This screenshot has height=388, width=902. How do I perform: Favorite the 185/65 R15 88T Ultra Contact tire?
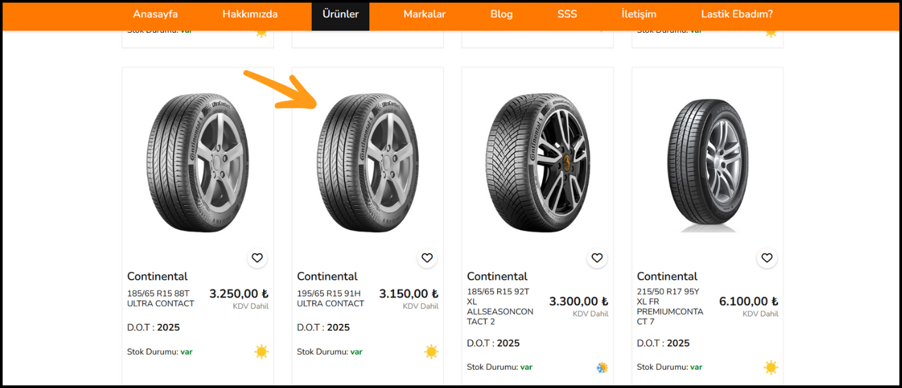(x=257, y=258)
